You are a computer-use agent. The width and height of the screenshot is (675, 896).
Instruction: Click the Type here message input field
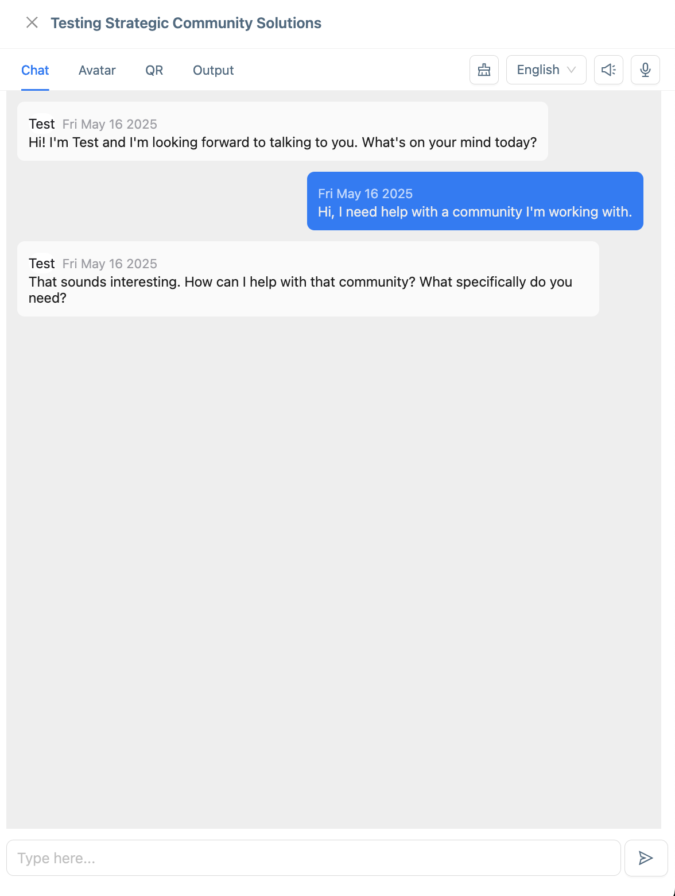pyautogui.click(x=313, y=858)
